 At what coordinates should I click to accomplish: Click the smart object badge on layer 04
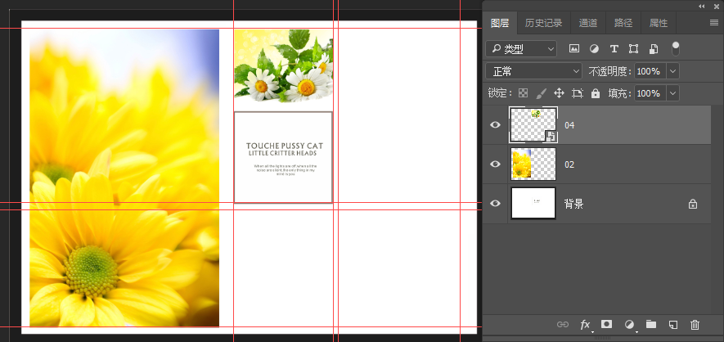551,136
